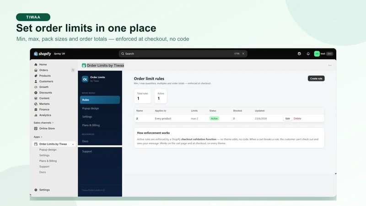Expand Sales channels section
The width and height of the screenshot is (366, 206).
43,123
